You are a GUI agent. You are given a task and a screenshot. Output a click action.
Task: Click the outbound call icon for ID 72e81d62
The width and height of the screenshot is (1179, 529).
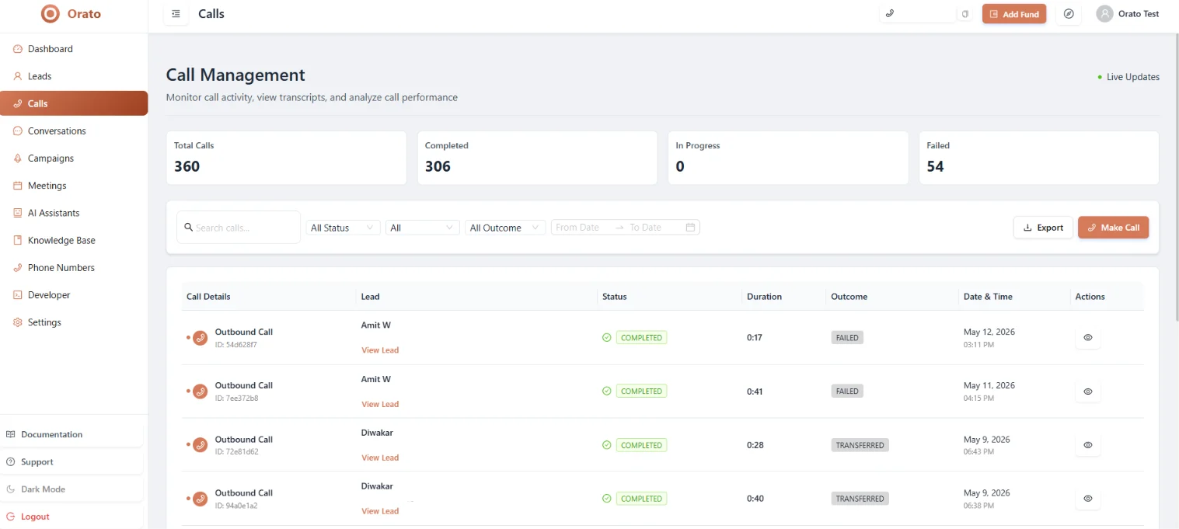200,445
